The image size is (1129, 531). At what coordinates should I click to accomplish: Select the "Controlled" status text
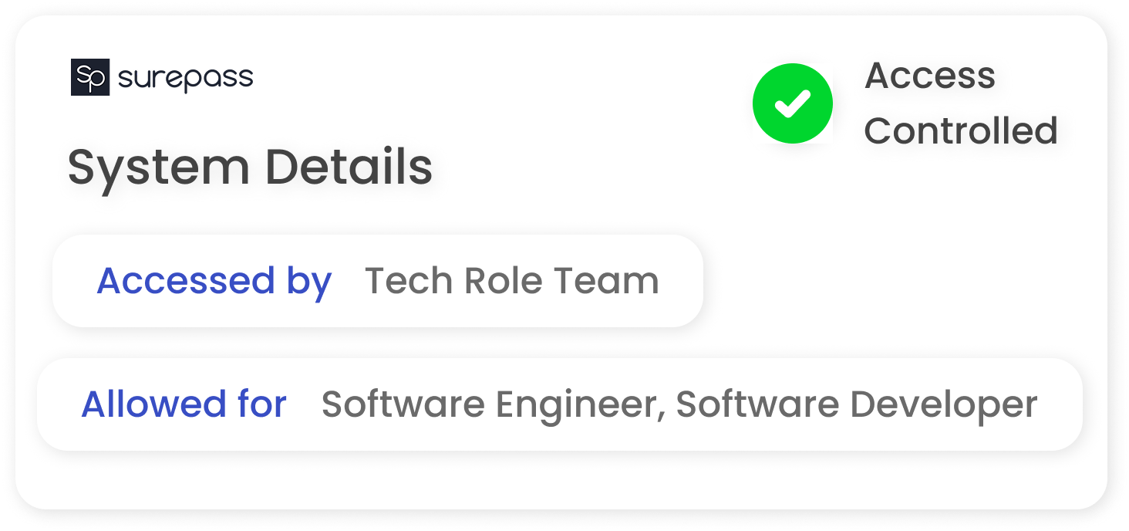coord(960,130)
